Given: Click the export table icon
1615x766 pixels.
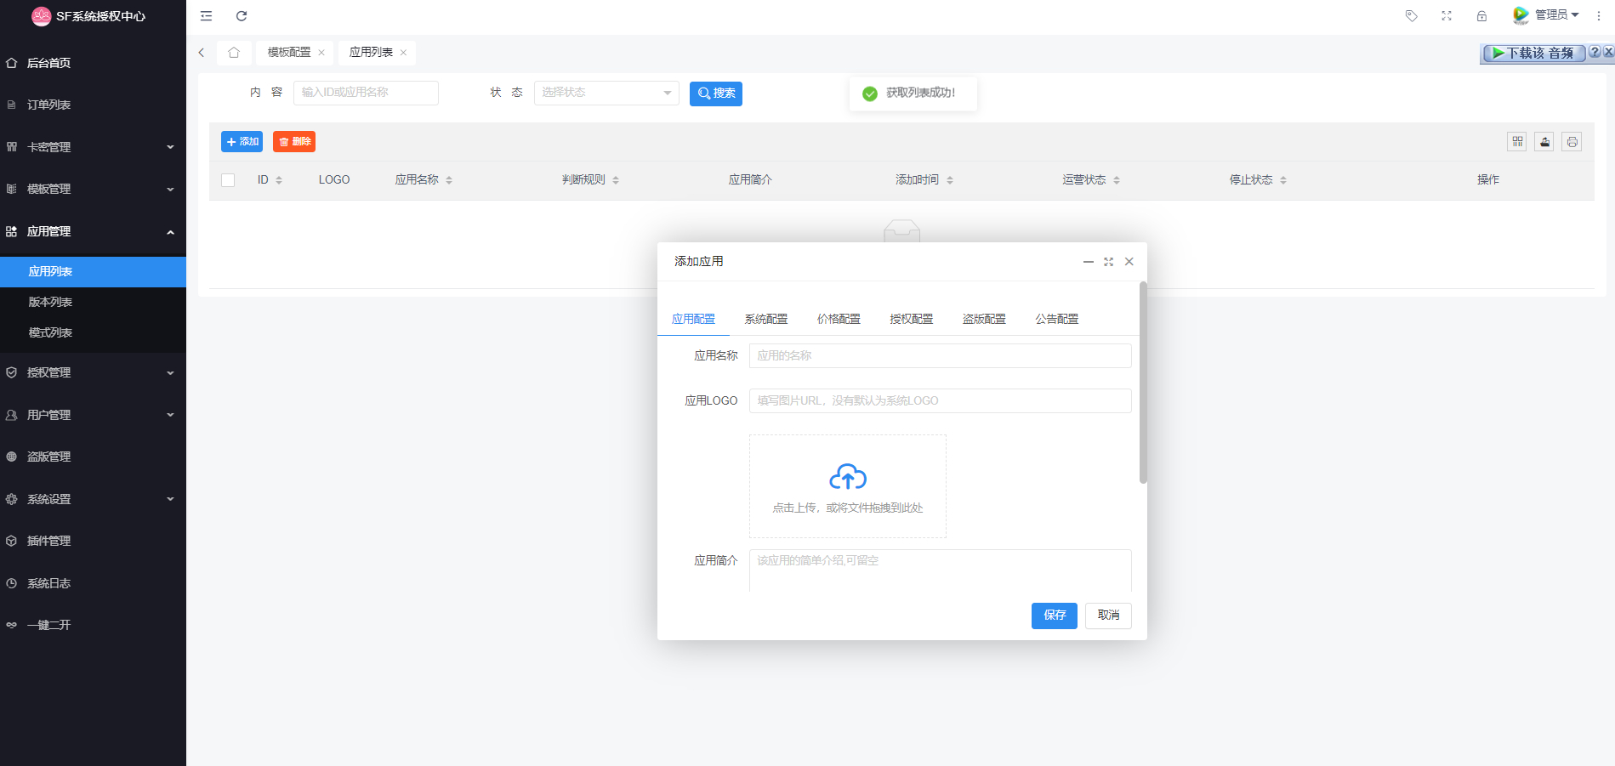Looking at the screenshot, I should [1544, 142].
